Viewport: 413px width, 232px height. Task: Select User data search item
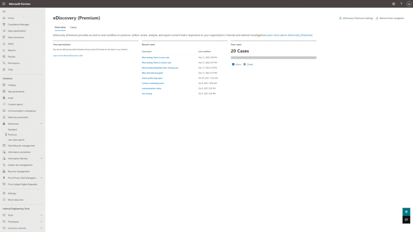[x=16, y=140]
